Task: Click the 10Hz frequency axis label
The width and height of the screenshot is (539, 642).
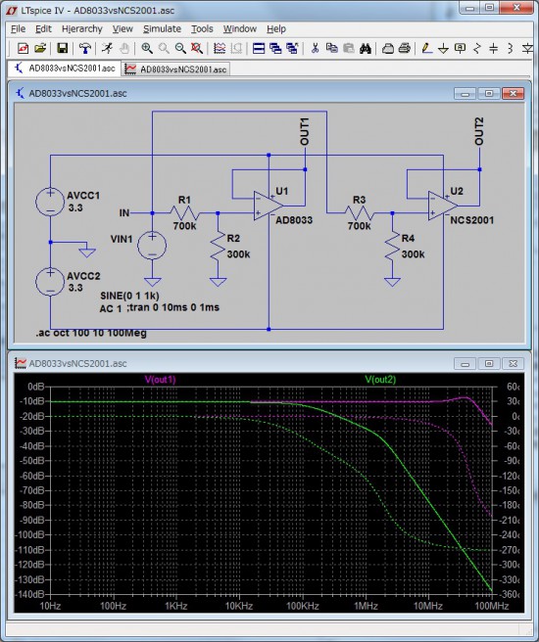Action: click(x=50, y=606)
